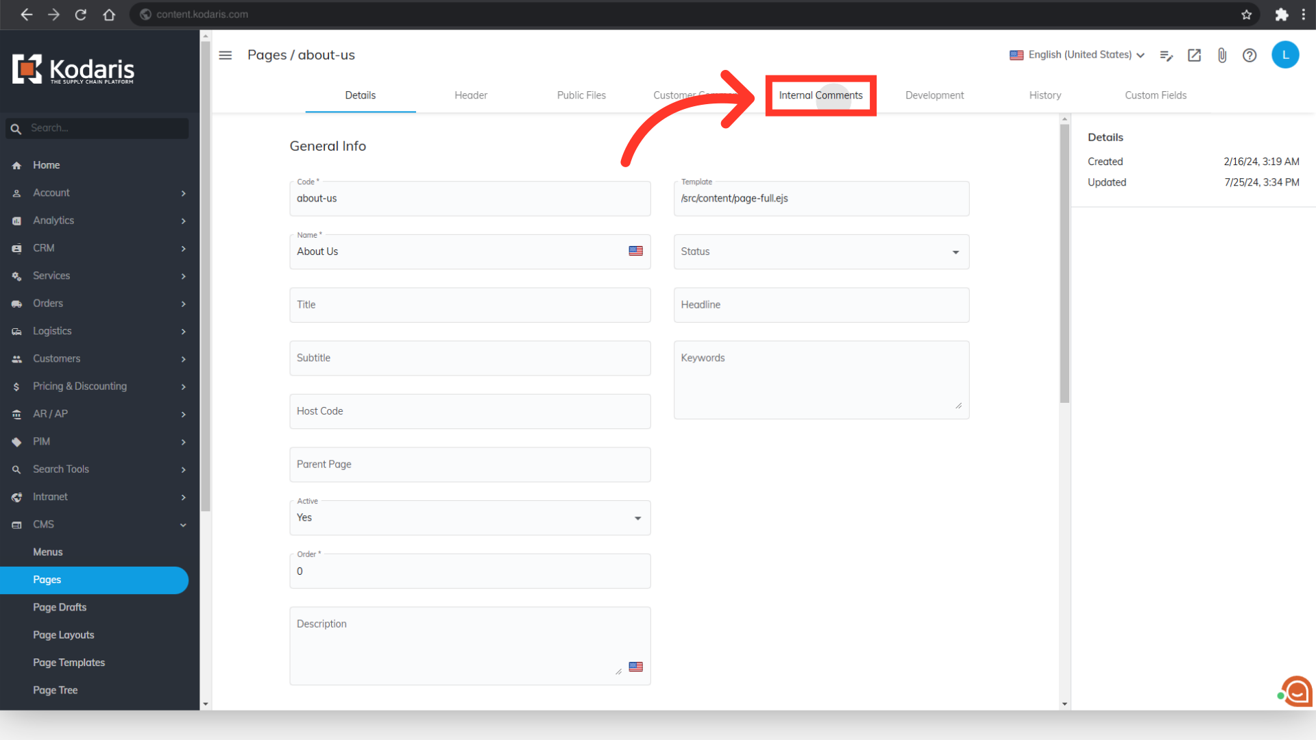
Task: Open the chat support widget icon
Action: coord(1297,692)
